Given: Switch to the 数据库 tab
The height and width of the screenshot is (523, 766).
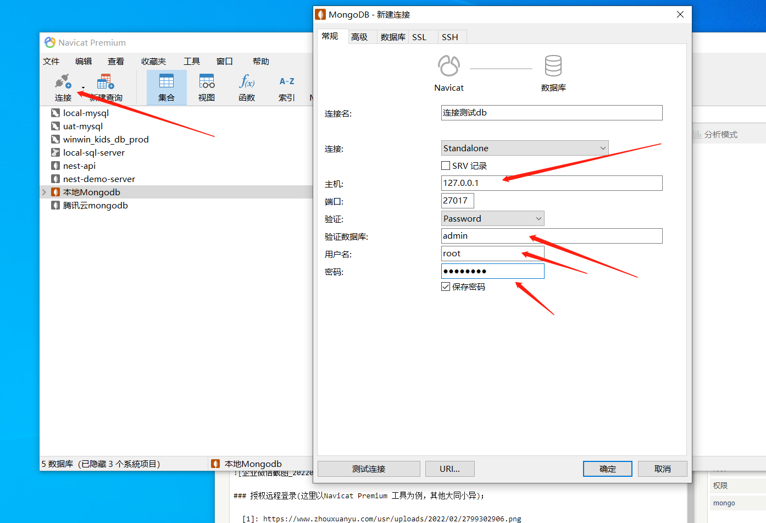Looking at the screenshot, I should pyautogui.click(x=393, y=37).
